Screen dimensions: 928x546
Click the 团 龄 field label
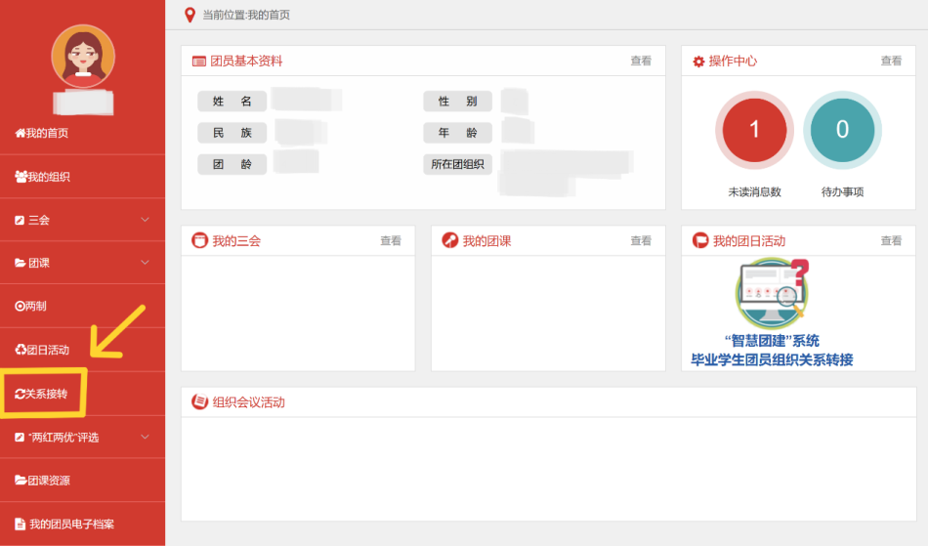coord(232,164)
